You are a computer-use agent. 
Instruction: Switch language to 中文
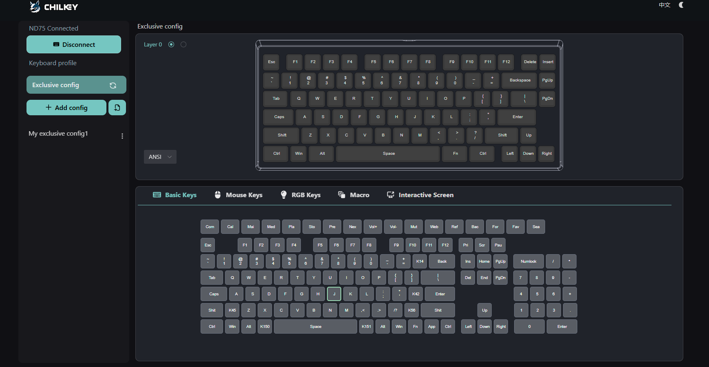(665, 5)
